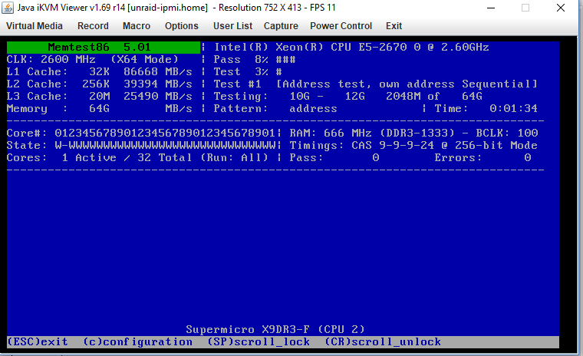Close the iKVM Viewer window
Viewport: 583px width, 356px height.
(x=561, y=8)
